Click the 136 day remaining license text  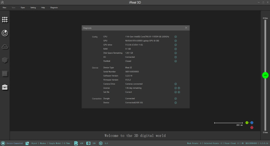[x=133, y=88]
